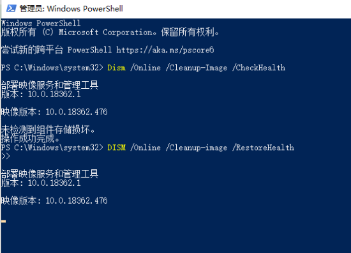Viewport: 351px width, 253px height.
Task: Click the /RestoreHealth parameter text
Action: (263, 148)
